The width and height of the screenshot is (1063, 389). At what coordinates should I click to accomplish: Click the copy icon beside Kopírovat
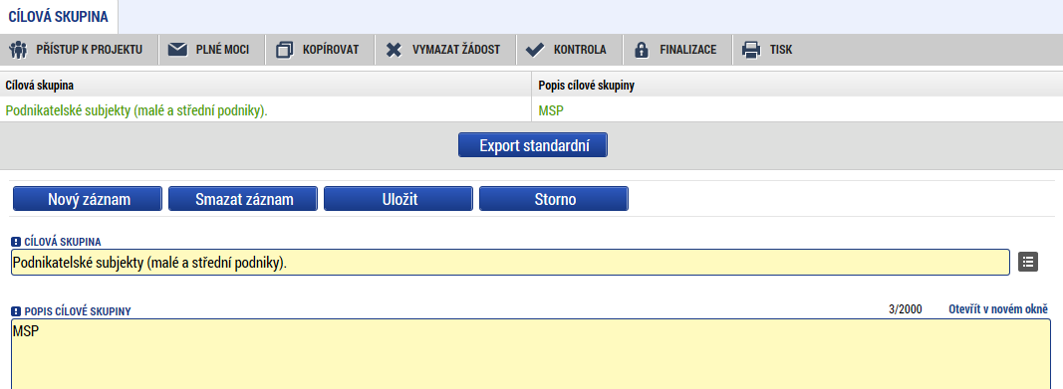click(x=285, y=50)
